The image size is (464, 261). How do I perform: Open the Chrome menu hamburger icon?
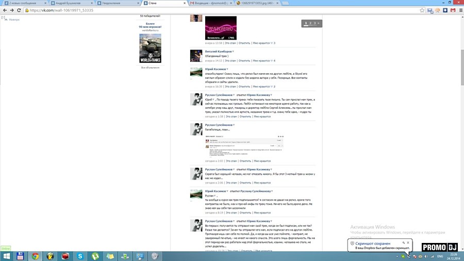458,10
